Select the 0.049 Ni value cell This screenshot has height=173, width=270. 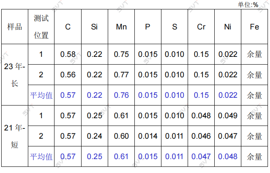point(228,116)
